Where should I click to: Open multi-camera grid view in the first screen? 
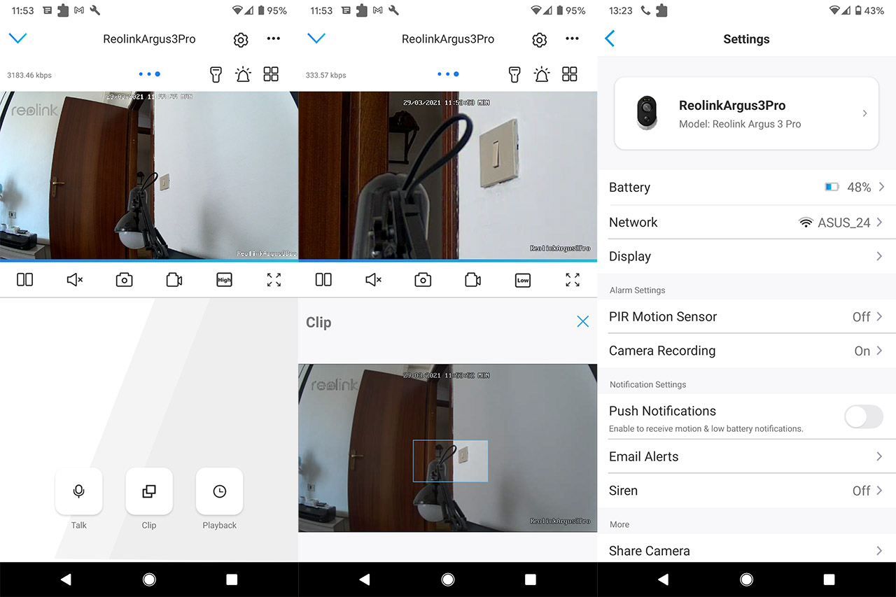[x=271, y=74]
